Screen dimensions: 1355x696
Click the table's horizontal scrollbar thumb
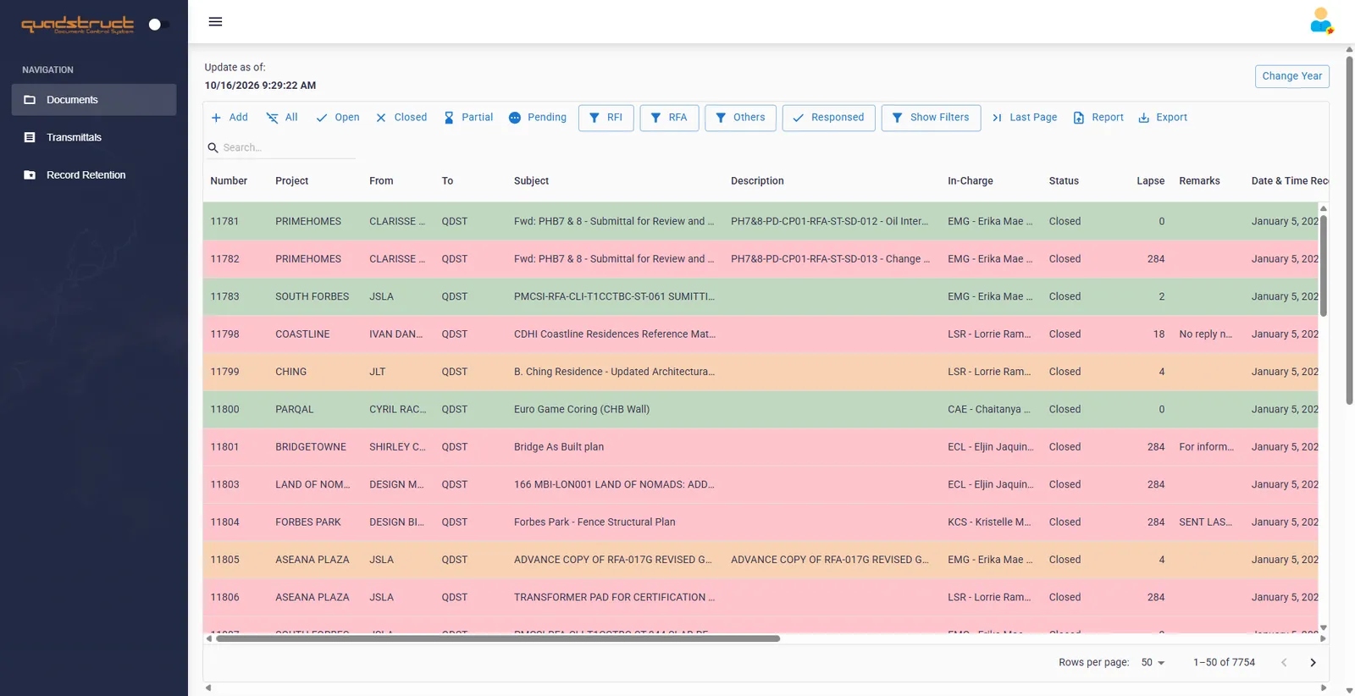point(498,638)
